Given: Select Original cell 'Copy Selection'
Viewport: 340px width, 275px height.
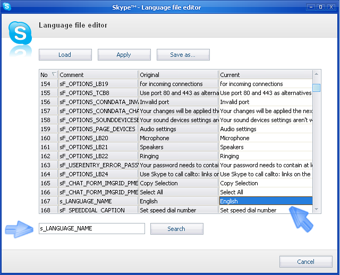Looking at the screenshot, I should point(178,183).
